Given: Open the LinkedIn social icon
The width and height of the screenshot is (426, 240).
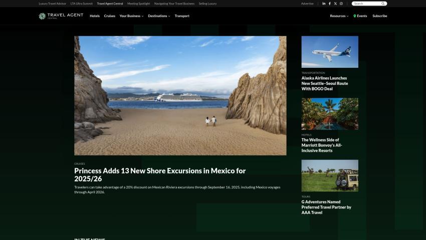Looking at the screenshot, I should (x=324, y=4).
